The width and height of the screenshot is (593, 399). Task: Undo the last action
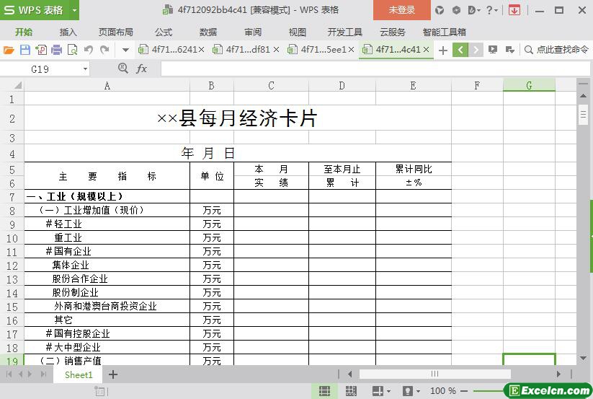[89, 50]
